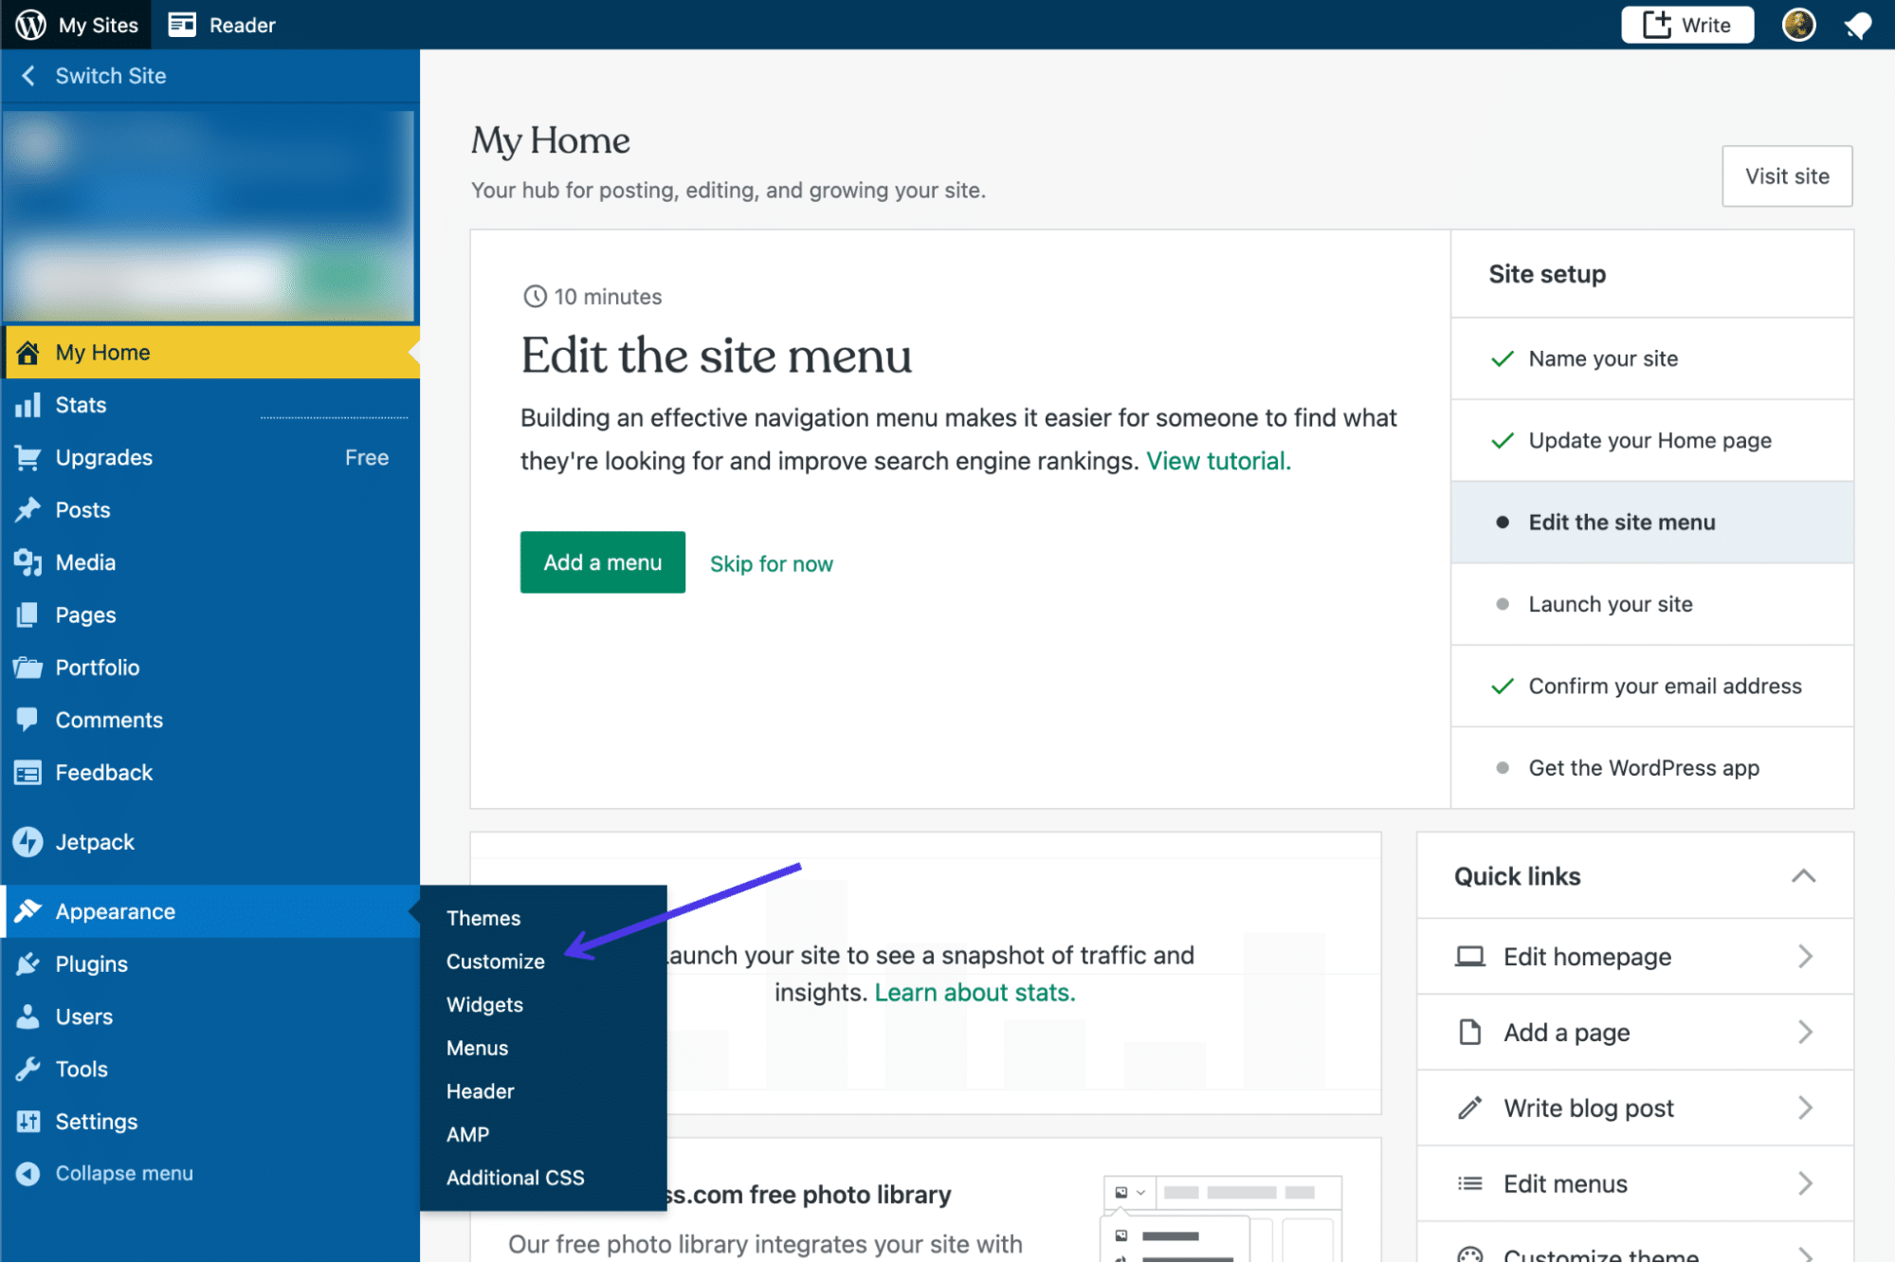The image size is (1895, 1263).
Task: Select the Feedback icon in sidebar
Action: (x=27, y=771)
